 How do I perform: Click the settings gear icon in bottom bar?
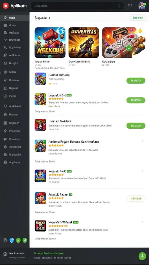click(5, 254)
